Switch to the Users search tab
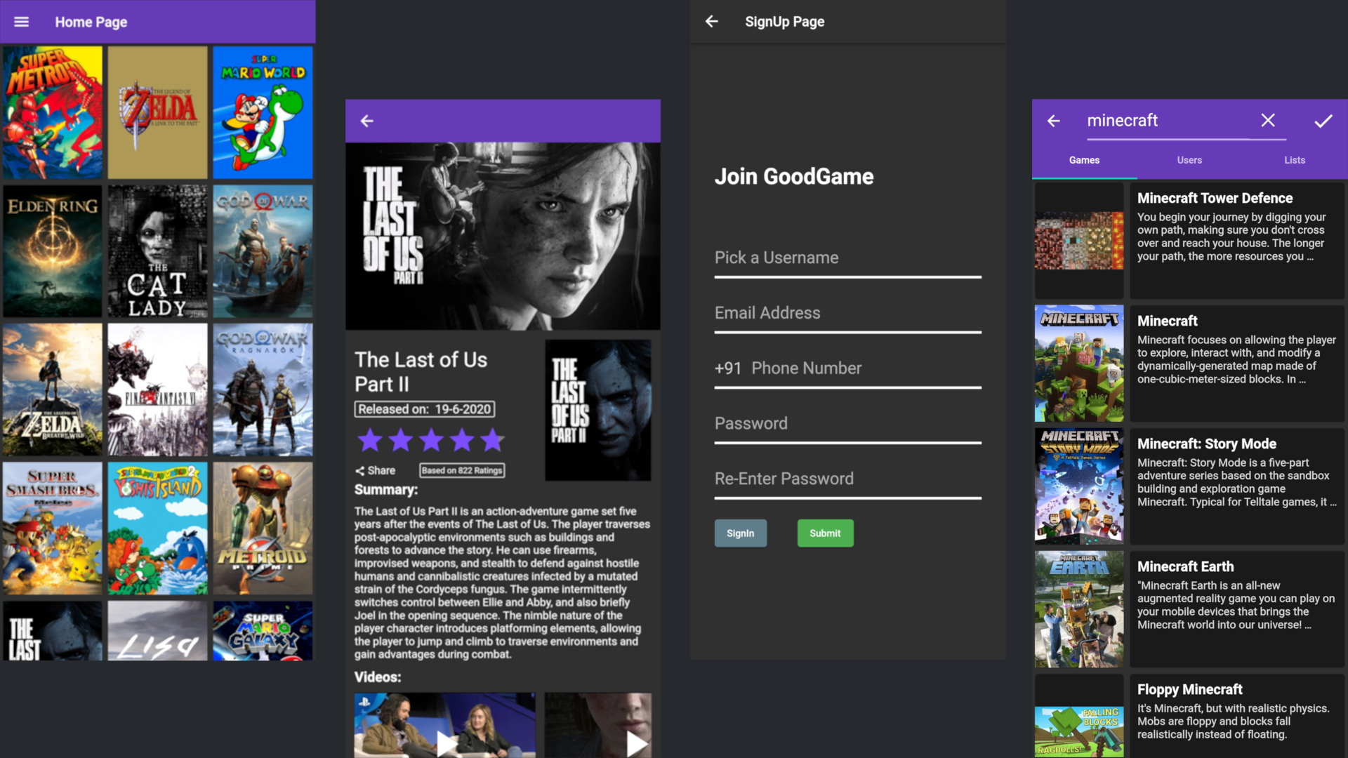This screenshot has height=758, width=1348. [1189, 160]
